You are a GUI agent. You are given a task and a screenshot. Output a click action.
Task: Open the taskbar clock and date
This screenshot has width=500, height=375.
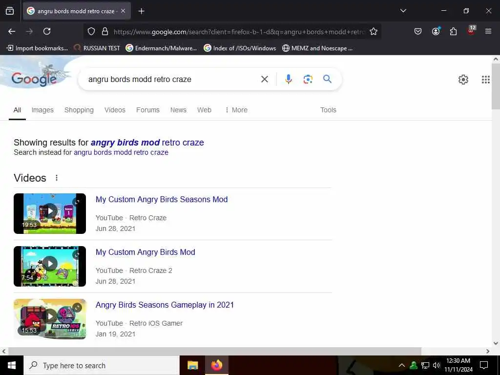[458, 365]
